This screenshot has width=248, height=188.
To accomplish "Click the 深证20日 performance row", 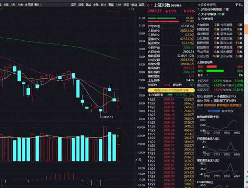I will coord(220,85).
